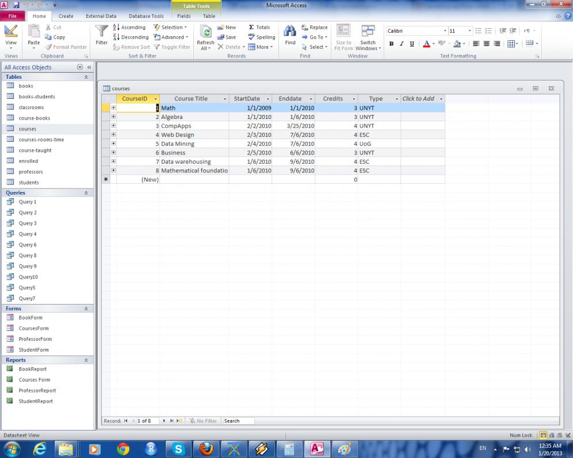Apply underline formatting
Image resolution: width=573 pixels, height=458 pixels.
[412, 44]
